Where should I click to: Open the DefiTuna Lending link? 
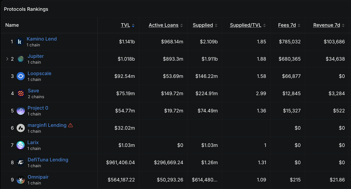pyautogui.click(x=48, y=160)
